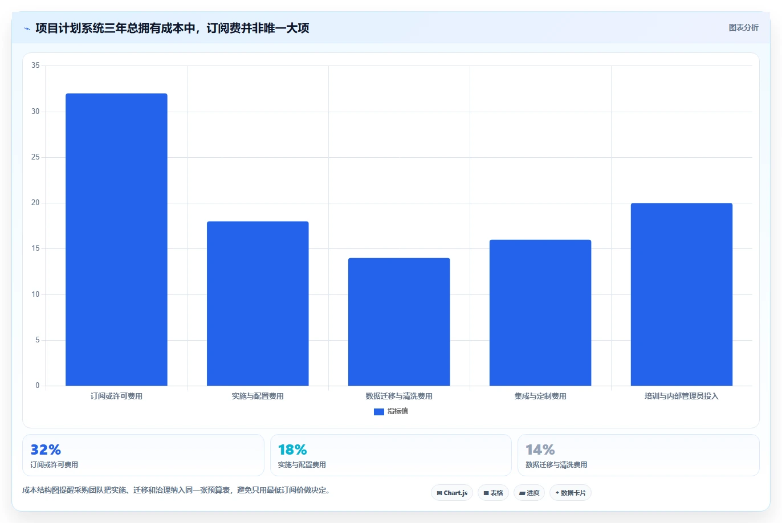Screen dimensions: 782x523
Task: Click the y-axis value 15
Action: 35,248
